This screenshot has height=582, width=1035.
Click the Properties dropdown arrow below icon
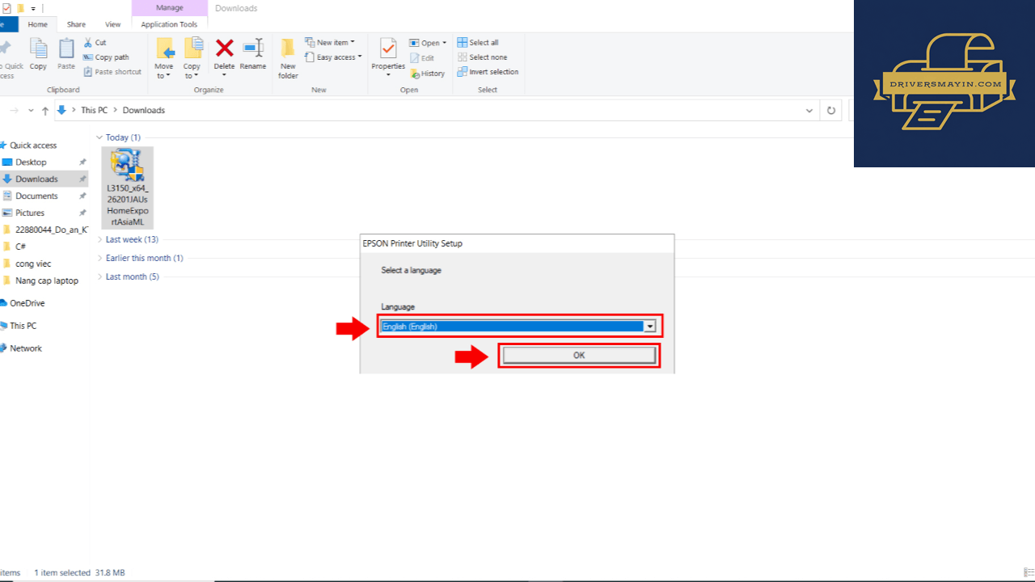tap(388, 74)
